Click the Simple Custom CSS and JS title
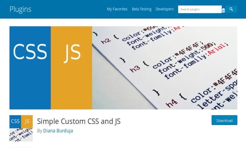246x148 pixels. point(79,121)
